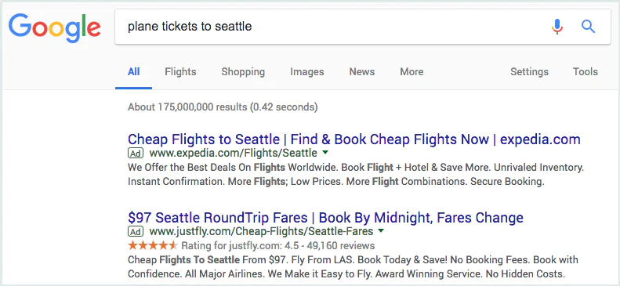Open the Cheap Flights to Seattle expedia link
The height and width of the screenshot is (286, 620).
coord(354,139)
